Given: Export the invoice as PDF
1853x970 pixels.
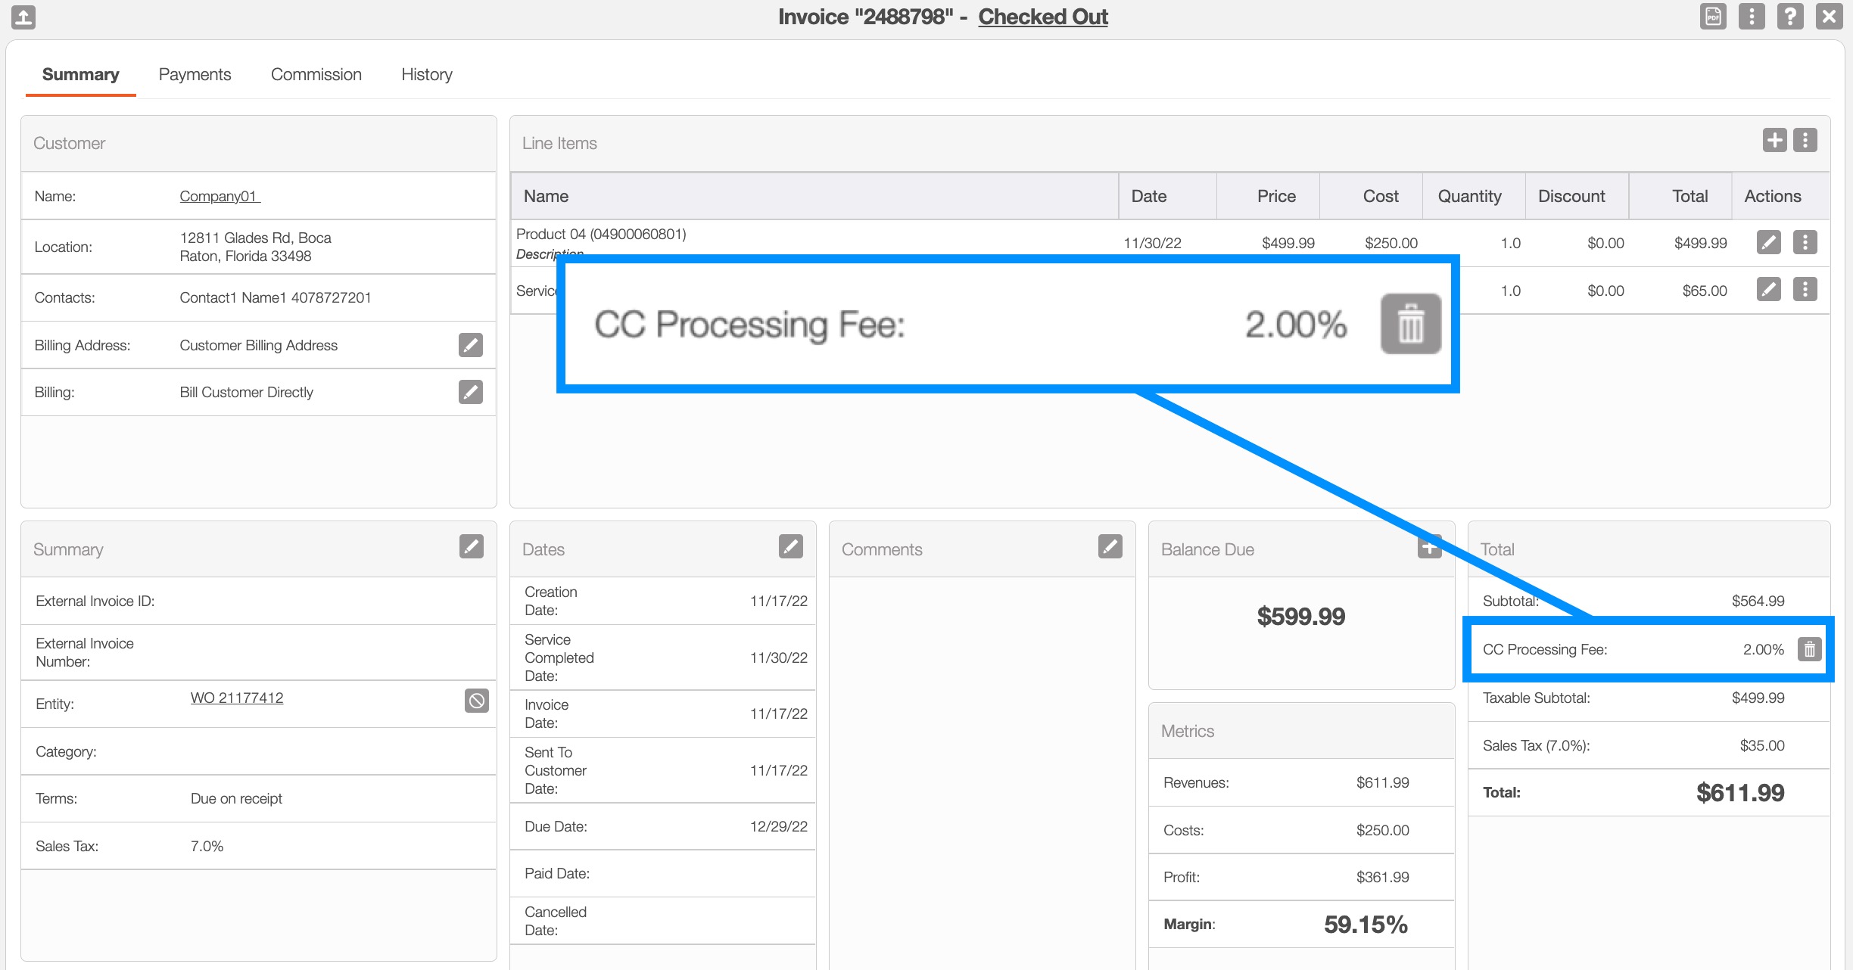Looking at the screenshot, I should pos(1713,17).
